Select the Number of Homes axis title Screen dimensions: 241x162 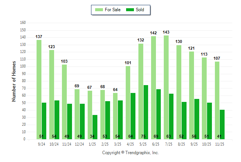[14, 81]
